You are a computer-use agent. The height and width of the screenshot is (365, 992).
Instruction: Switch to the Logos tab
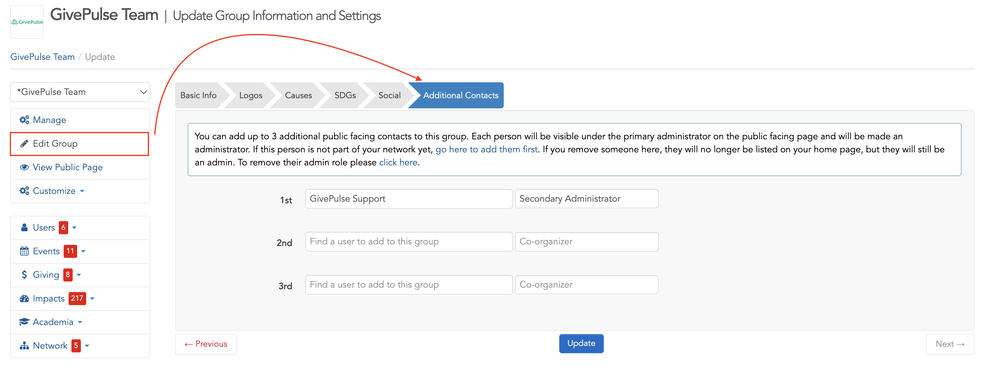pyautogui.click(x=251, y=95)
